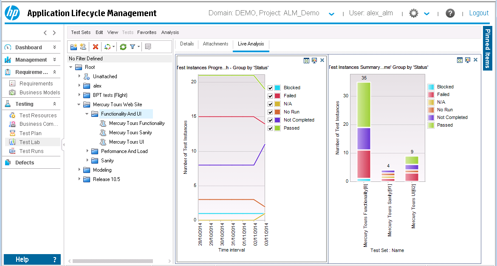The height and width of the screenshot is (266, 497).
Task: Uncheck the No Run status checkbox
Action: [x=270, y=112]
